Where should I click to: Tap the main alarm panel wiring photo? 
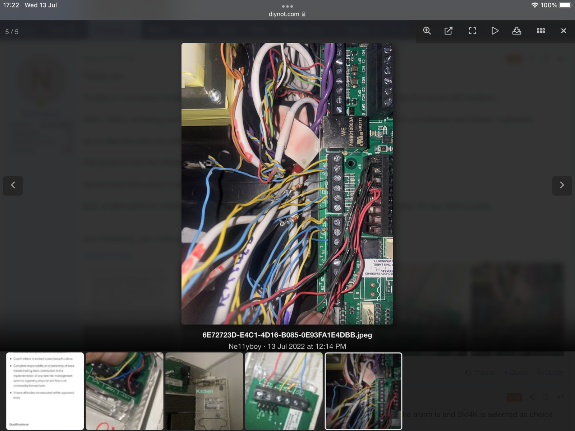[x=287, y=184]
